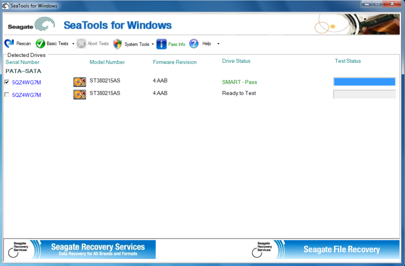405x266 pixels.
Task: Maximize the SeaTools for Windows window
Action: (377, 4)
